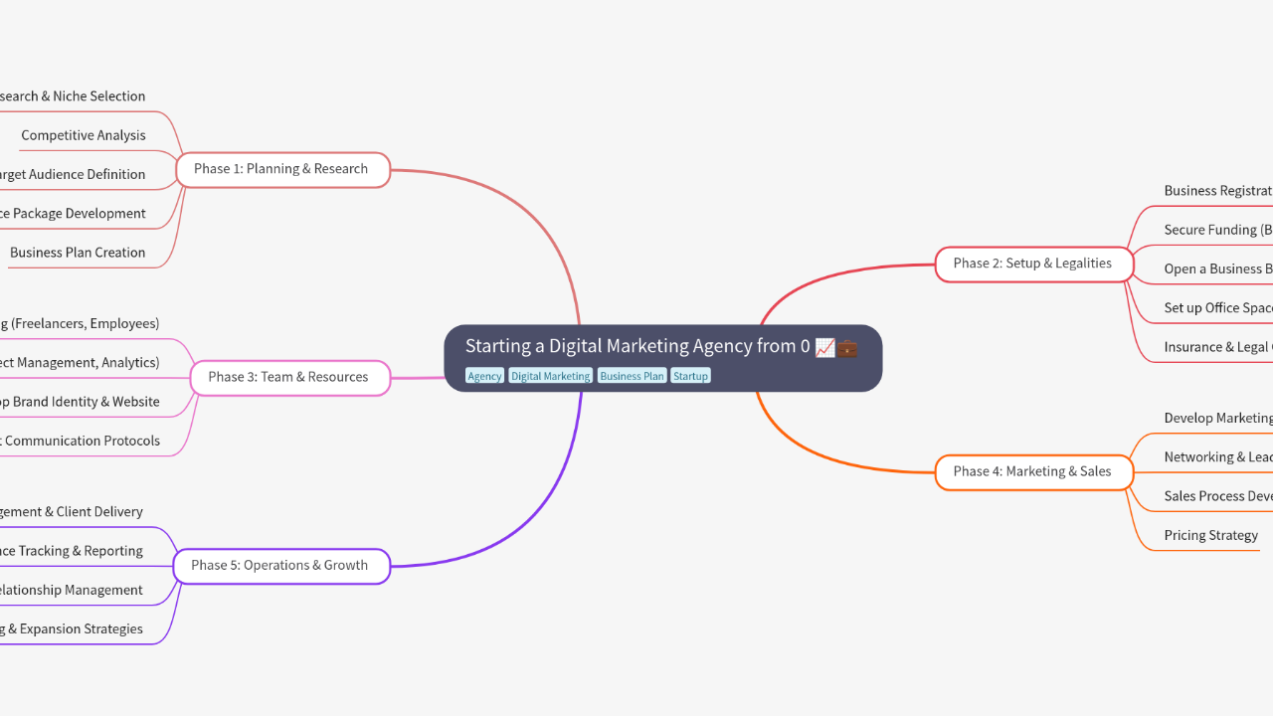Click the Brand Identity & Website subtopic
Image resolution: width=1273 pixels, height=716 pixels.
80,402
